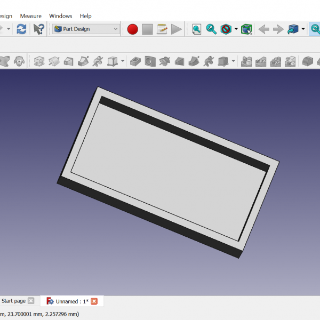Screen dimensions: 320x320
Task: Switch to the Start page tab
Action: pos(13,301)
